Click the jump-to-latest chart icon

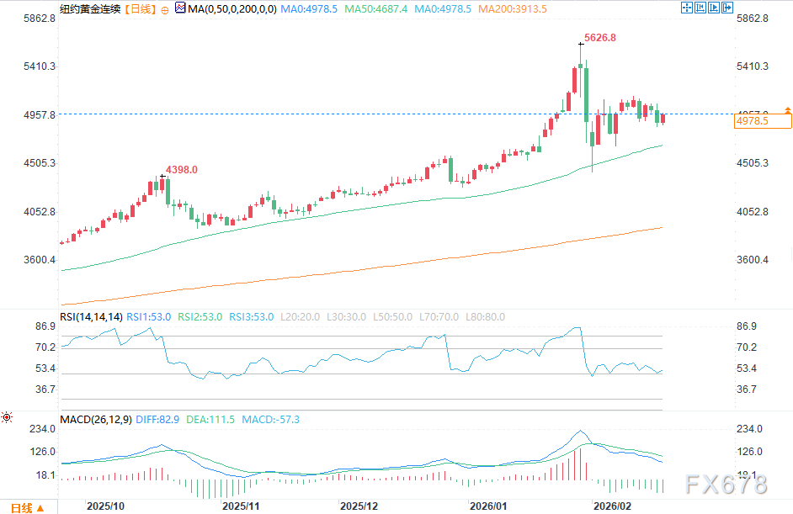coord(715,8)
